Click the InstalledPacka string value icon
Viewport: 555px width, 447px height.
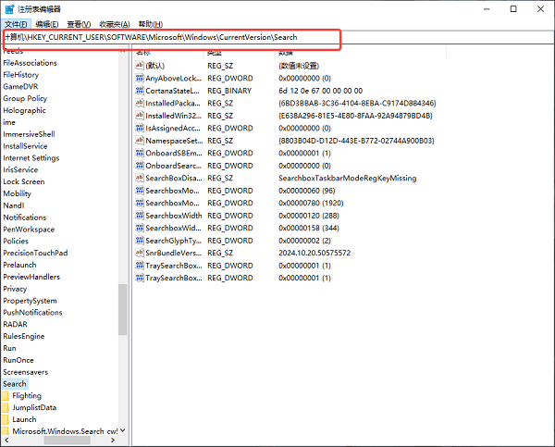[140, 103]
